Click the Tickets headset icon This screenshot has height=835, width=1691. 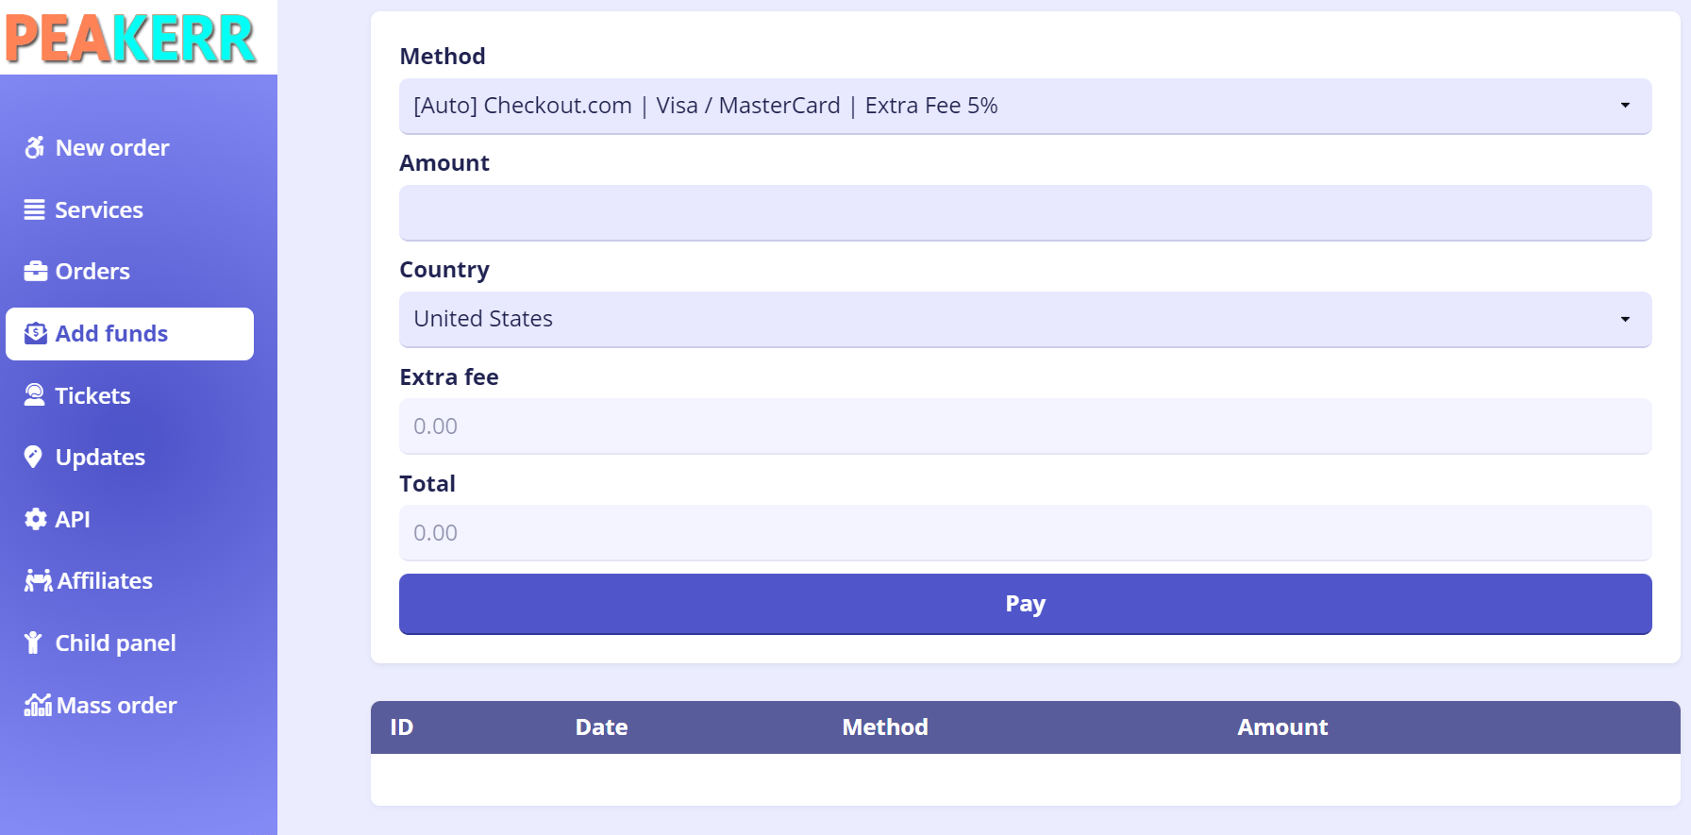pyautogui.click(x=35, y=395)
